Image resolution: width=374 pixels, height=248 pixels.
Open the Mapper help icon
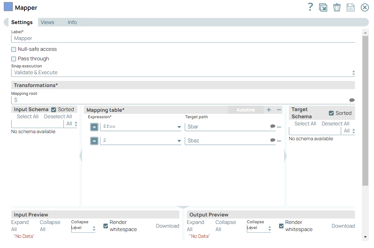pyautogui.click(x=310, y=7)
